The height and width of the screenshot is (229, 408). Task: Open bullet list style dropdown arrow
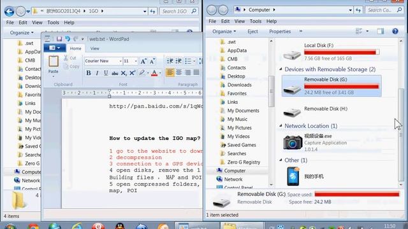194,62
